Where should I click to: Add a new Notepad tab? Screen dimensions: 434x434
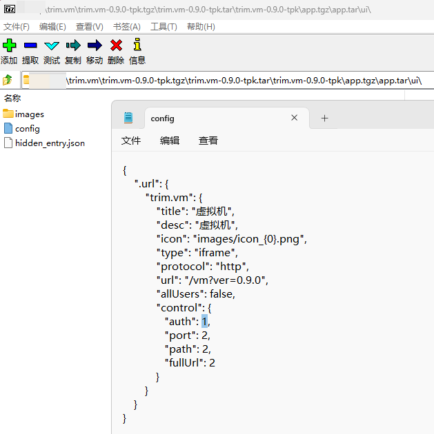[x=324, y=118]
